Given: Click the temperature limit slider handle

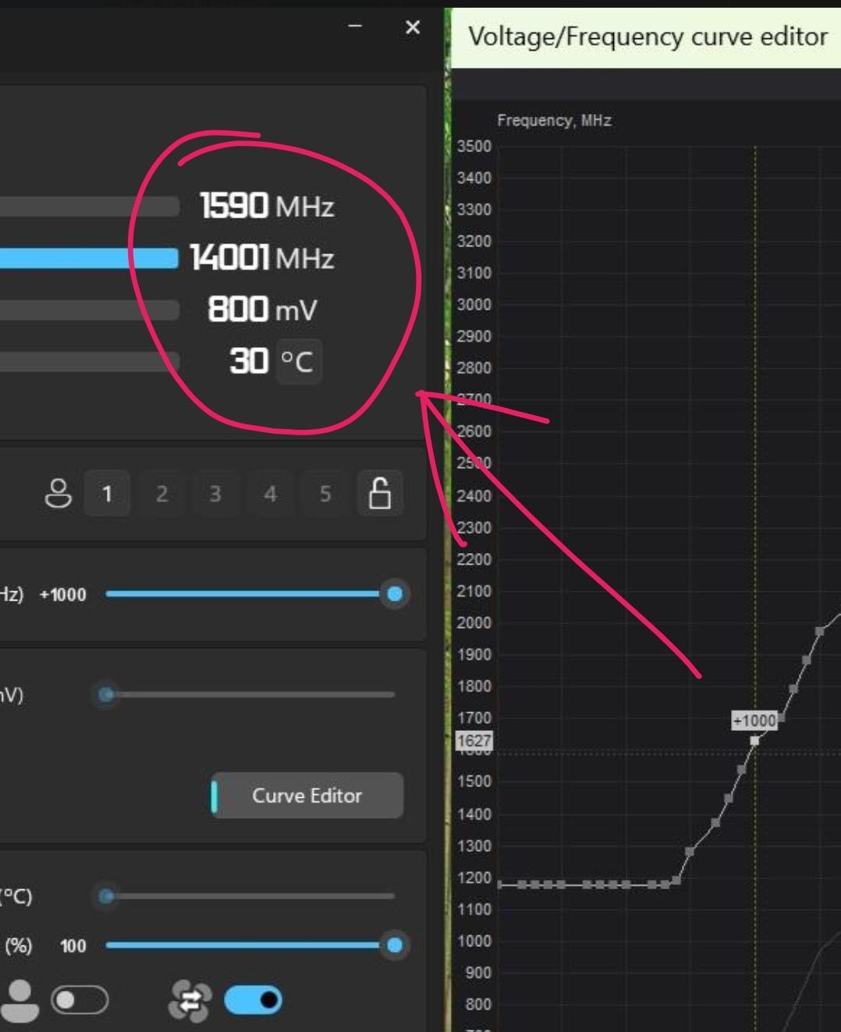Looking at the screenshot, I should point(106,895).
